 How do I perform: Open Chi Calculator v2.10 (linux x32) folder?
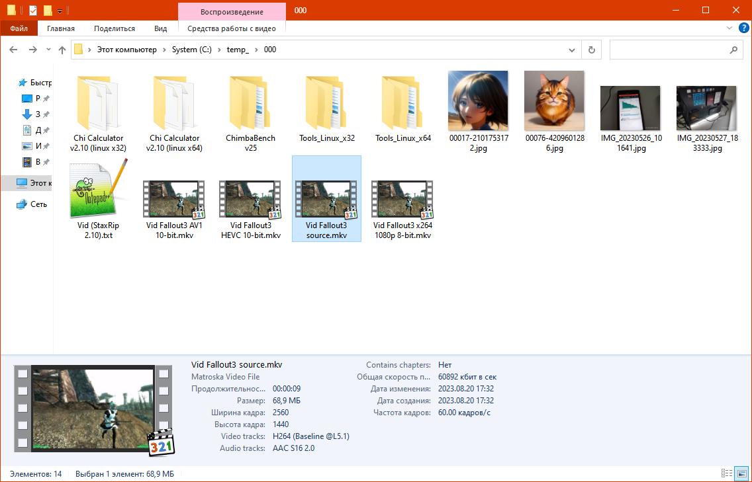(98, 112)
